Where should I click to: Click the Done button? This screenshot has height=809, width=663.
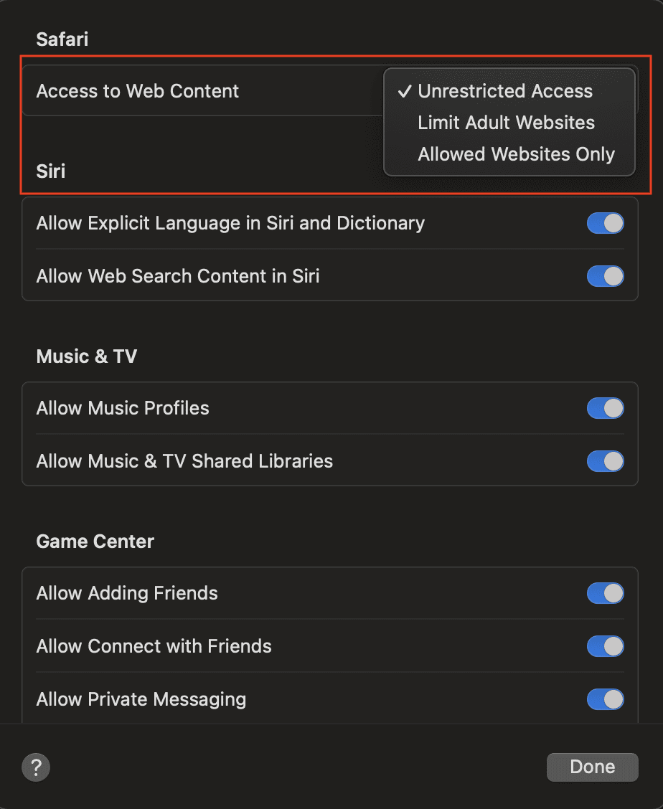(591, 767)
